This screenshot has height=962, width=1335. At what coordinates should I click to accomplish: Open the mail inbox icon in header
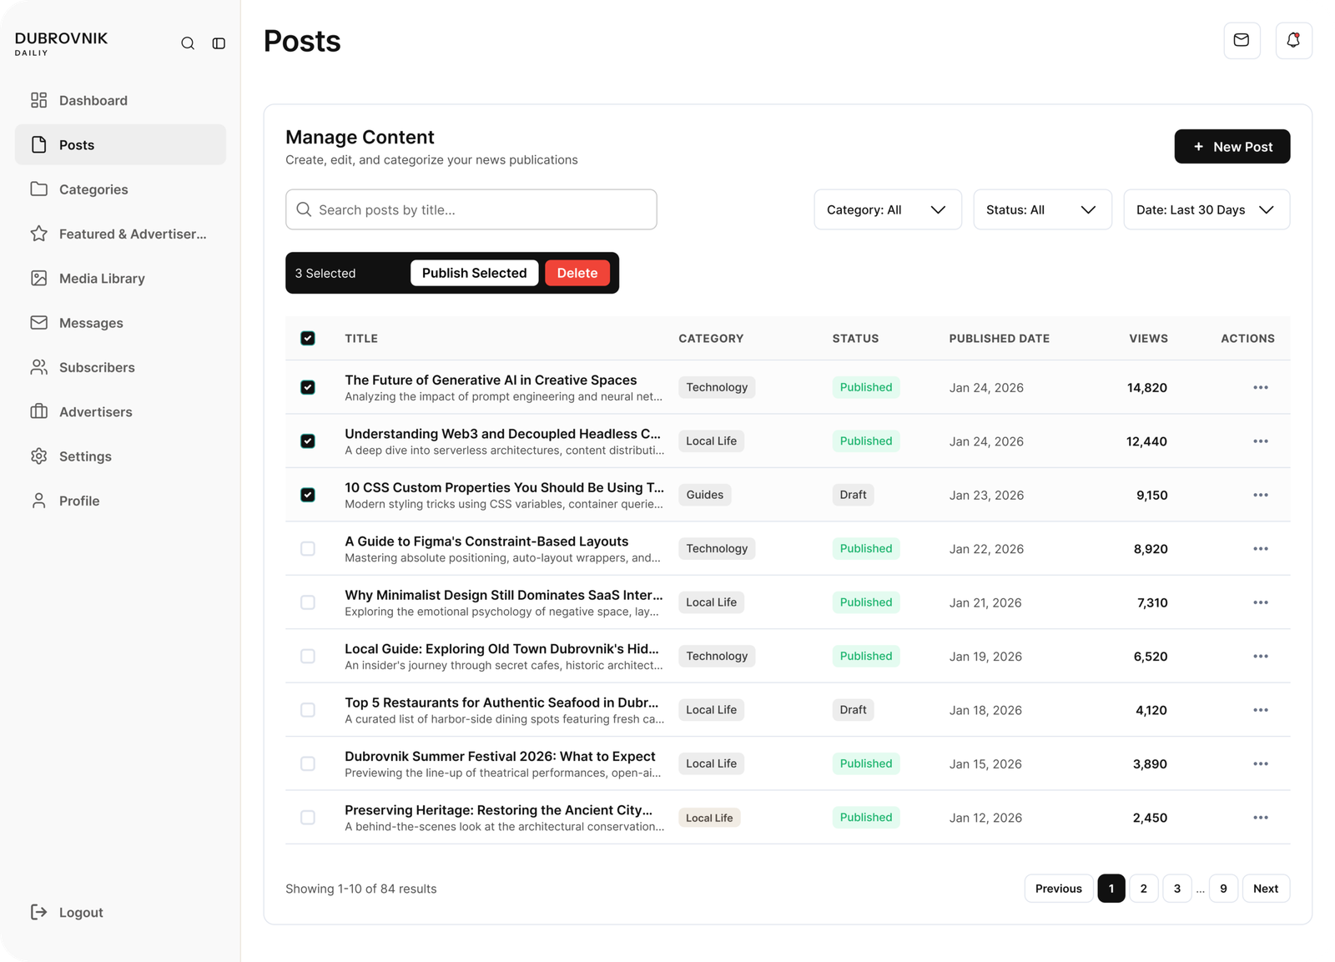(1242, 40)
